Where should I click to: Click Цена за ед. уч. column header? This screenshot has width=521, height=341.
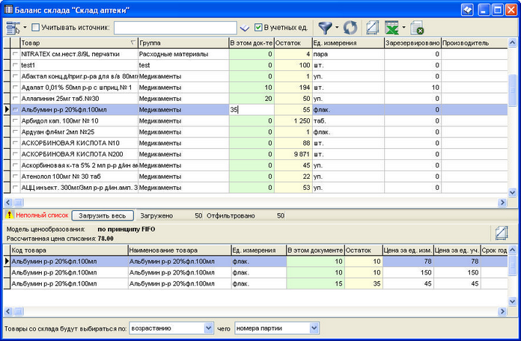point(457,250)
